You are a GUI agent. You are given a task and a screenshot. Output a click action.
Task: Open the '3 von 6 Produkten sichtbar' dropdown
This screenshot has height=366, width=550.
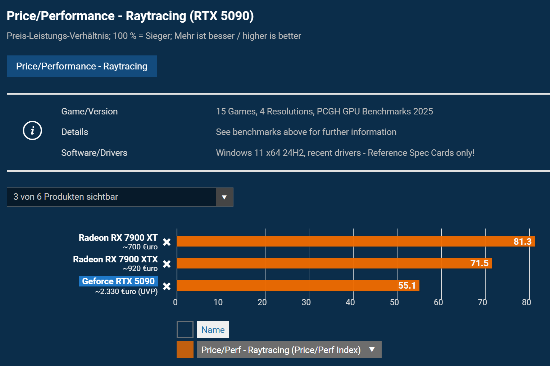[x=120, y=197]
